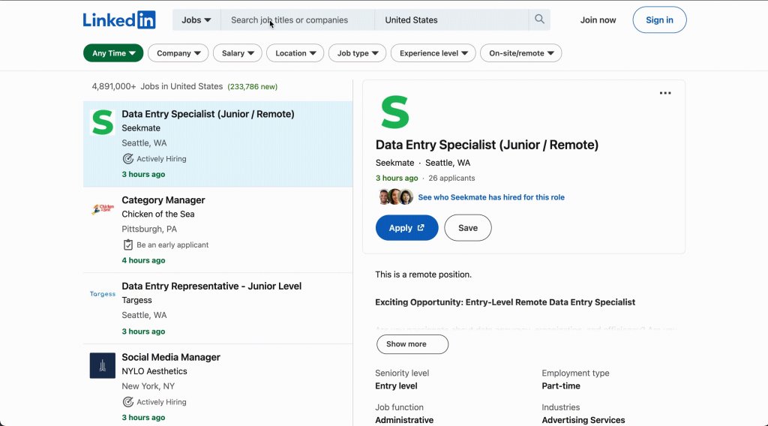Click '4 hours ago' under Category Manager

point(143,260)
